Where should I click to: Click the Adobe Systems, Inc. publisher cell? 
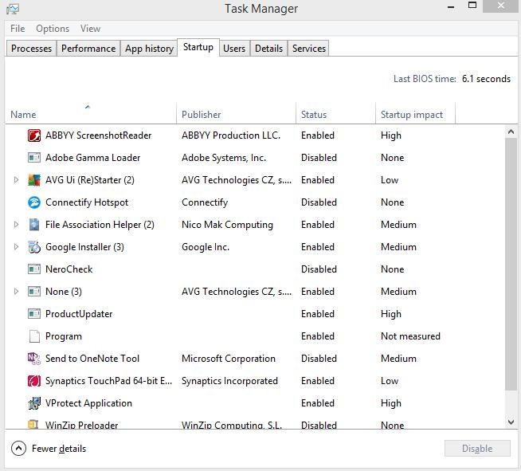[224, 158]
